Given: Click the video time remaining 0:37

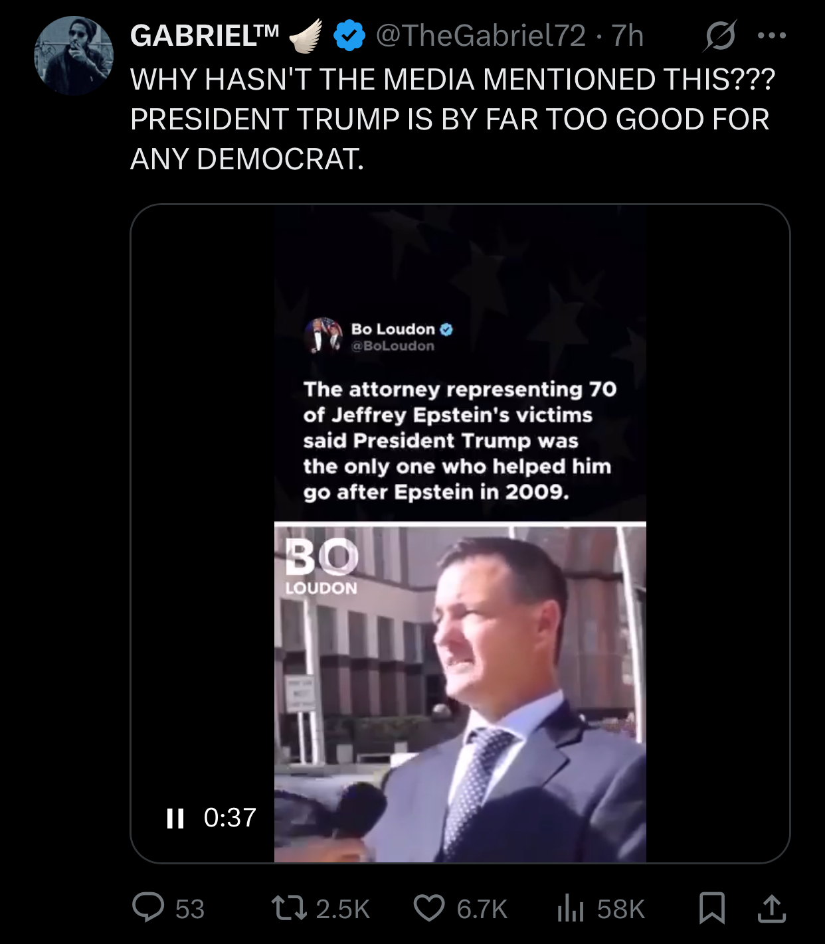Looking at the screenshot, I should pos(230,818).
